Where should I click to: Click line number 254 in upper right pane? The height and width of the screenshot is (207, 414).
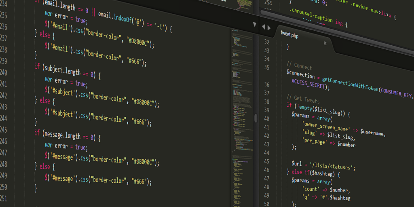pyautogui.click(x=268, y=3)
